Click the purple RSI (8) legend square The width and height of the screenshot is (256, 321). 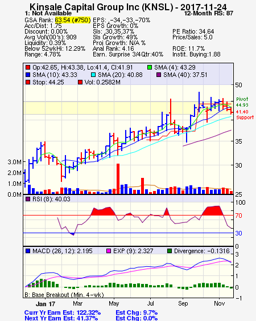28,199
